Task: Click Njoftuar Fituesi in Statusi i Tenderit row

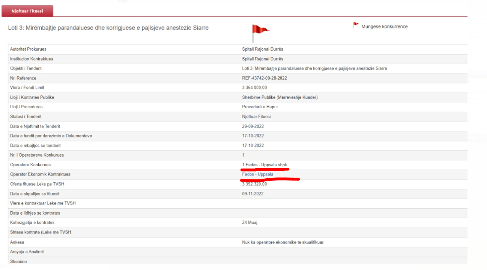Action: pyautogui.click(x=256, y=117)
